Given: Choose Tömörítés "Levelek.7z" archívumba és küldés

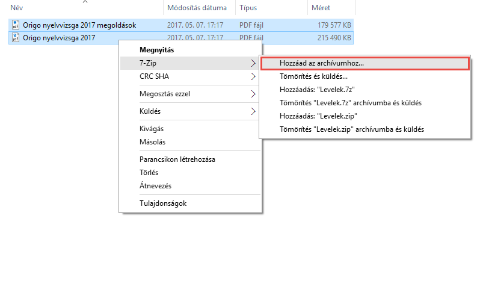Looking at the screenshot, I should 365,103.
